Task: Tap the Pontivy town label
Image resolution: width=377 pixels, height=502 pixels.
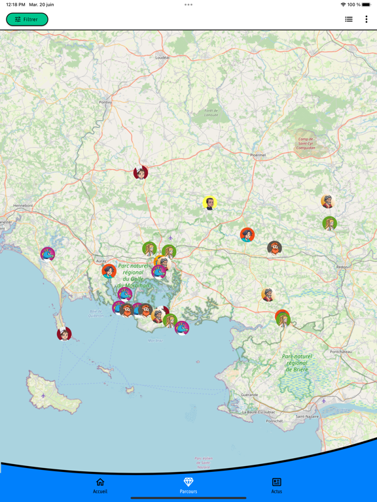Action: point(105,102)
